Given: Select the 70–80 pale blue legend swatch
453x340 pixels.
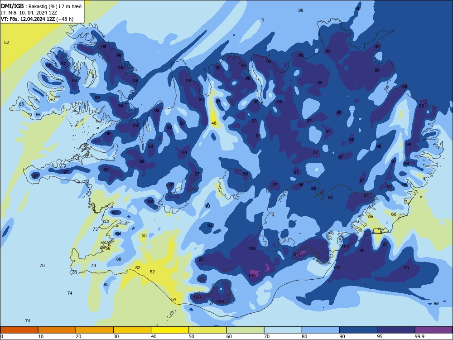Looking at the screenshot, I should [283, 330].
